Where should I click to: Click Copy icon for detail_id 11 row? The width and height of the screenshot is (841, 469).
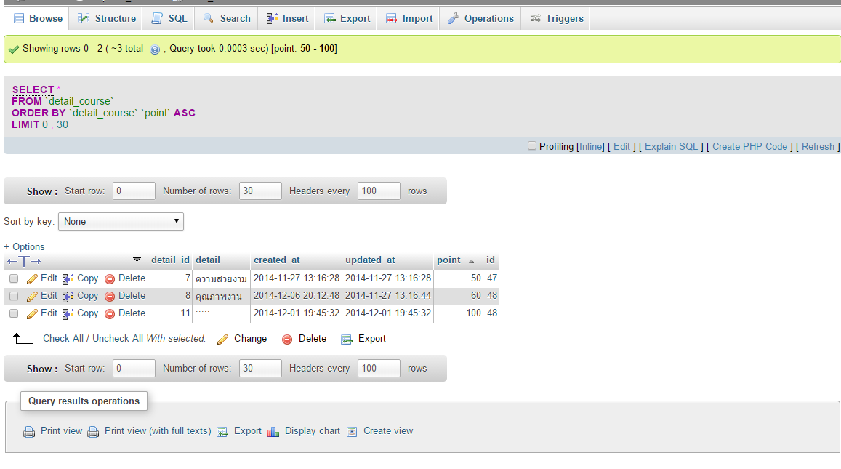[68, 314]
